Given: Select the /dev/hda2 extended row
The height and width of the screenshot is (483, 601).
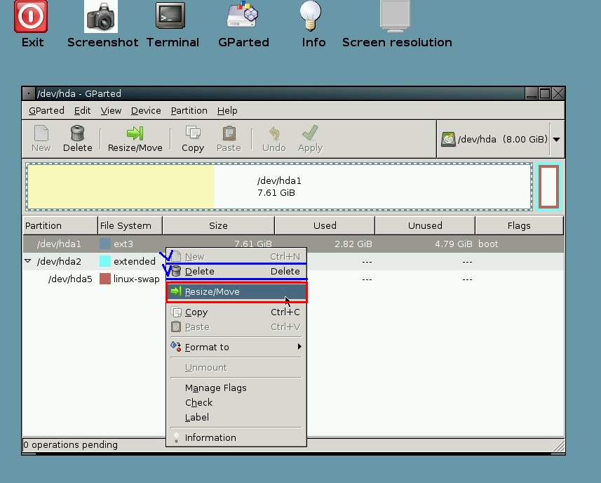Looking at the screenshot, I should tap(293, 262).
